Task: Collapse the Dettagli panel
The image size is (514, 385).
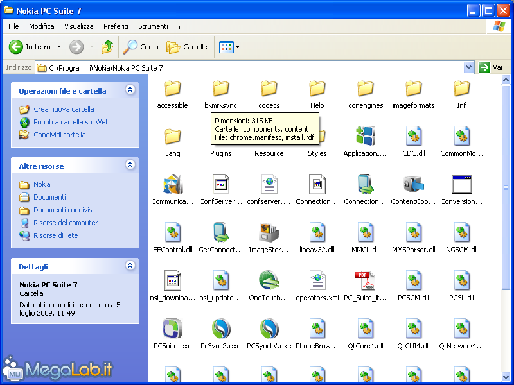Action: (130, 265)
